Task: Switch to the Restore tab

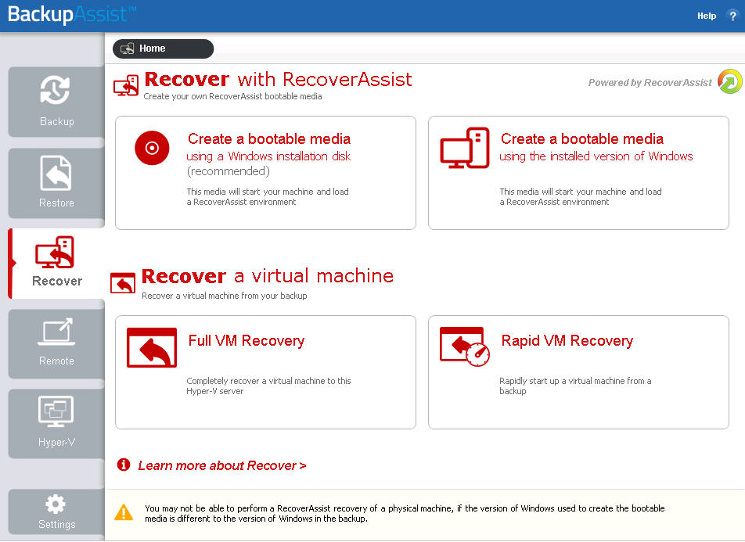Action: click(56, 183)
